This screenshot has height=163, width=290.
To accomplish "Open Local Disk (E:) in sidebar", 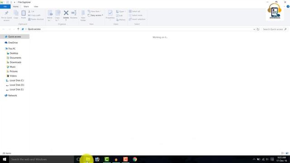I will click(x=17, y=90).
